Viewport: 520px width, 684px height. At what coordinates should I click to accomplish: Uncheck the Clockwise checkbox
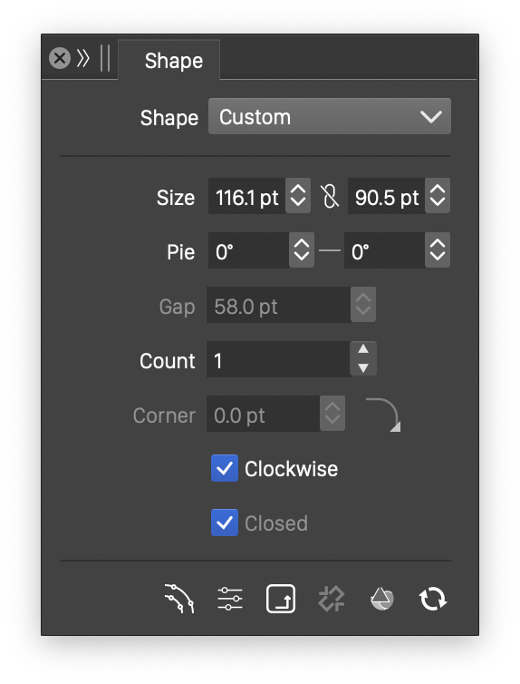225,468
